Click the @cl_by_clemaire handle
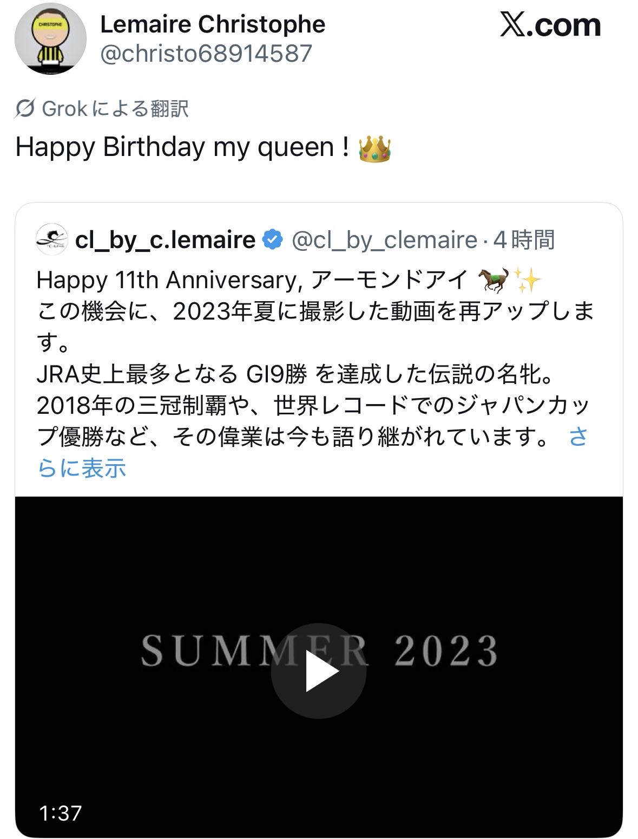This screenshot has width=638, height=839. pyautogui.click(x=384, y=239)
